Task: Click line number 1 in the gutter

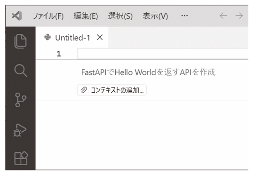Action: click(x=59, y=54)
